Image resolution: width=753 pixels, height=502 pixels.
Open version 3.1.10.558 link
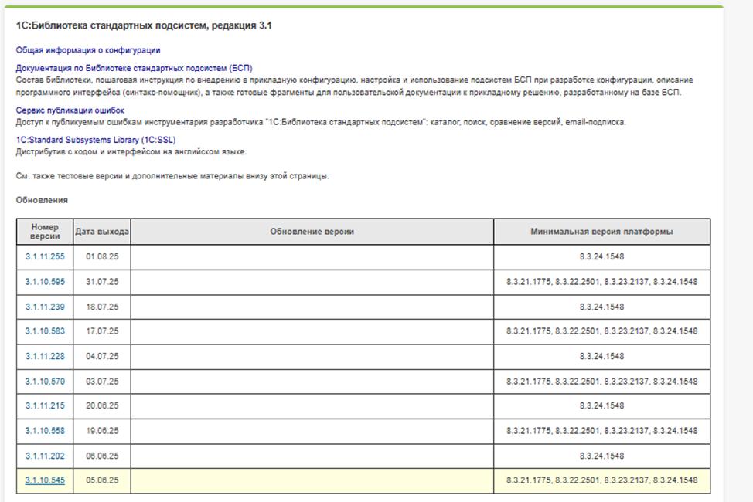(45, 430)
